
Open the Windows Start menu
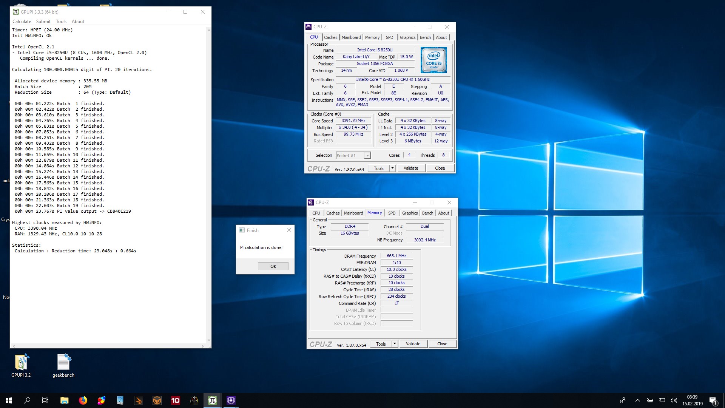point(9,400)
